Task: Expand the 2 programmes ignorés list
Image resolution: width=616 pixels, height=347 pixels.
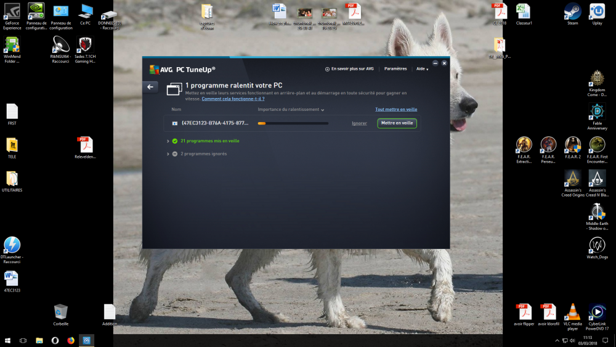Action: 168,154
